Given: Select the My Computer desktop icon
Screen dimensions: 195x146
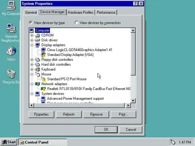Looking at the screenshot, I should point(11,6).
